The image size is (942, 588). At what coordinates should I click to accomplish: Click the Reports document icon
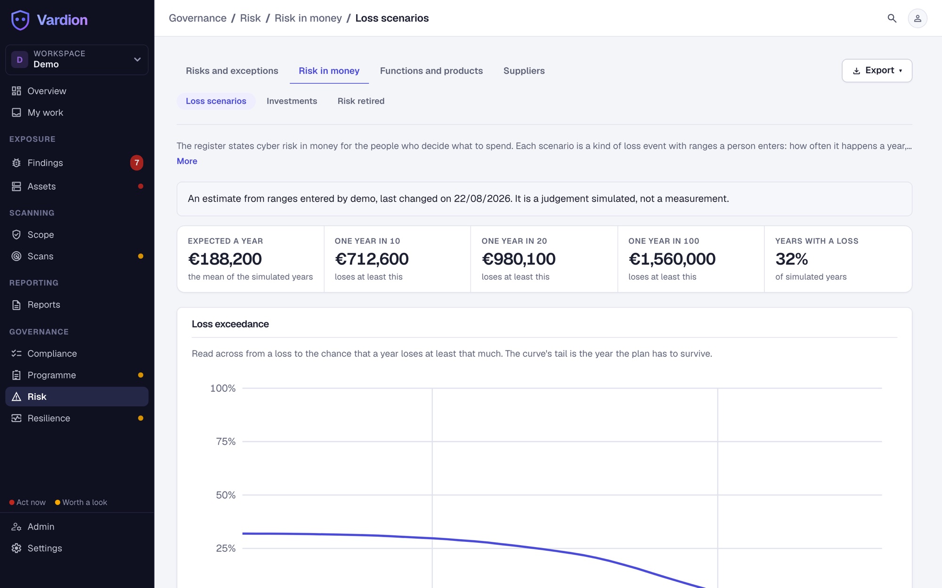point(16,305)
